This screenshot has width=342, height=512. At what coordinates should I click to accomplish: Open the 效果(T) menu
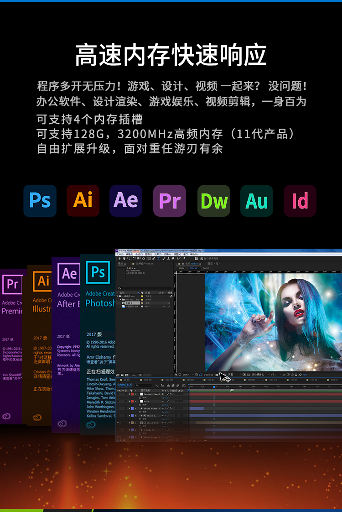pyautogui.click(x=158, y=254)
